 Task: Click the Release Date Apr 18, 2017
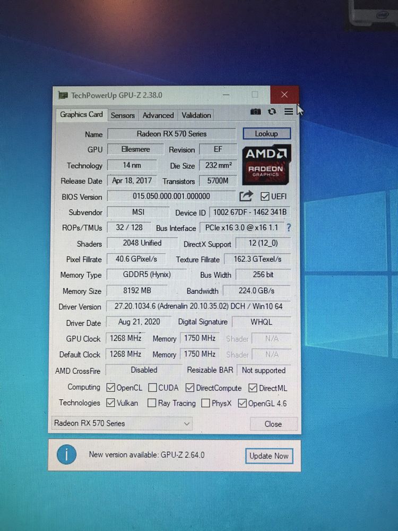pyautogui.click(x=132, y=181)
